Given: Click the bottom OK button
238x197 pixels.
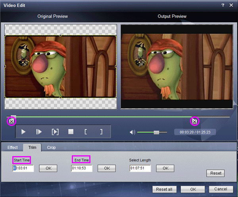Looking at the screenshot, I should 193,189.
